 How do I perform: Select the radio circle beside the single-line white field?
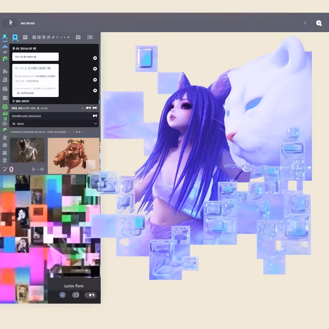pyautogui.click(x=95, y=58)
